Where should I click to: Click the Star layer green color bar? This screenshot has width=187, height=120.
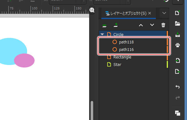tap(167, 64)
